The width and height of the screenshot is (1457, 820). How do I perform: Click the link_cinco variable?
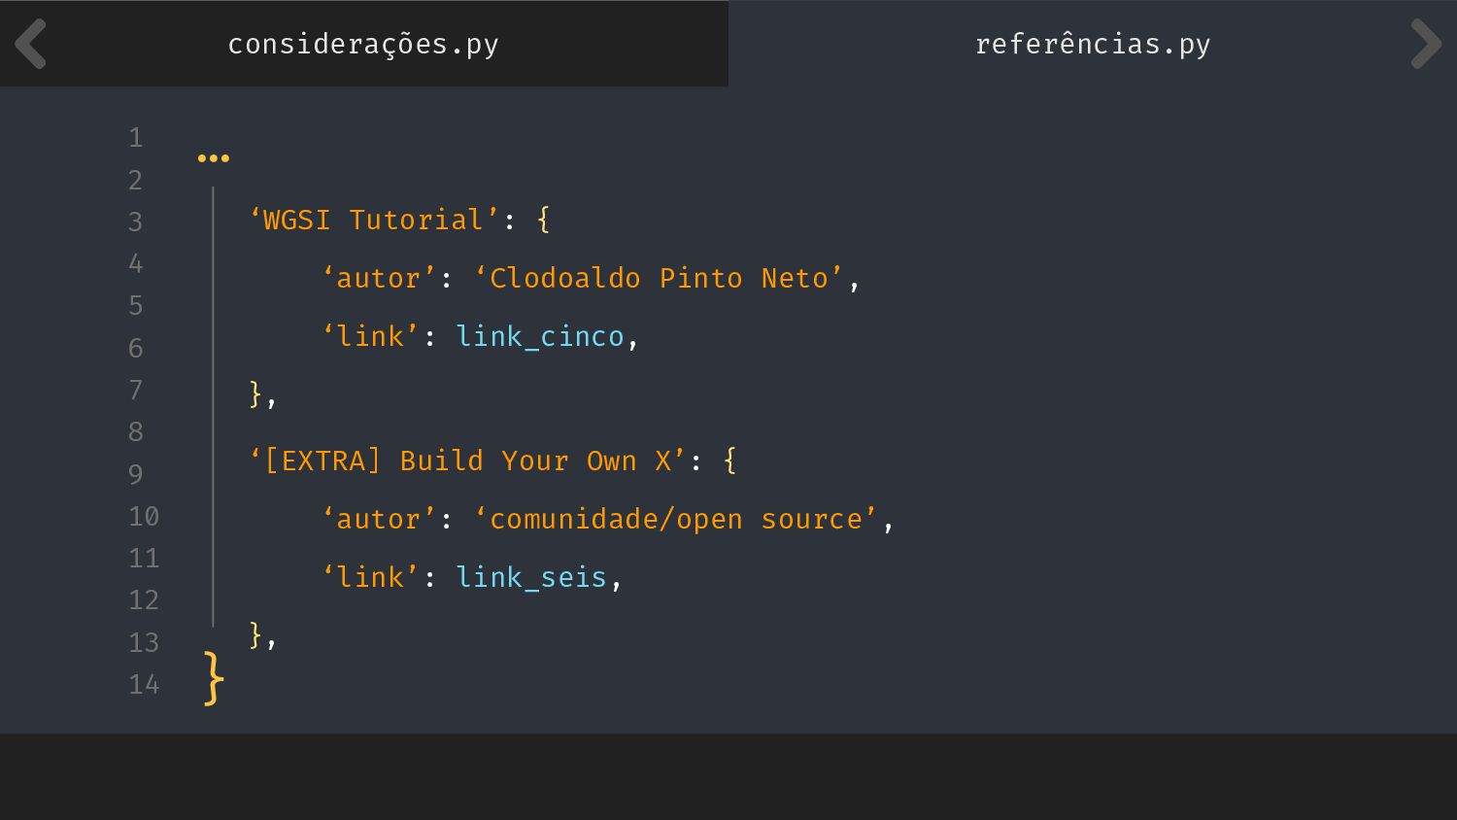pyautogui.click(x=539, y=336)
